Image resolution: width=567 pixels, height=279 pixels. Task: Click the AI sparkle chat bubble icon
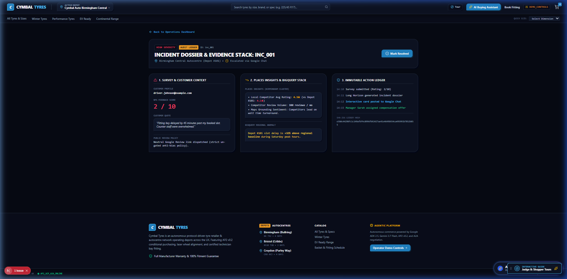pos(500,268)
